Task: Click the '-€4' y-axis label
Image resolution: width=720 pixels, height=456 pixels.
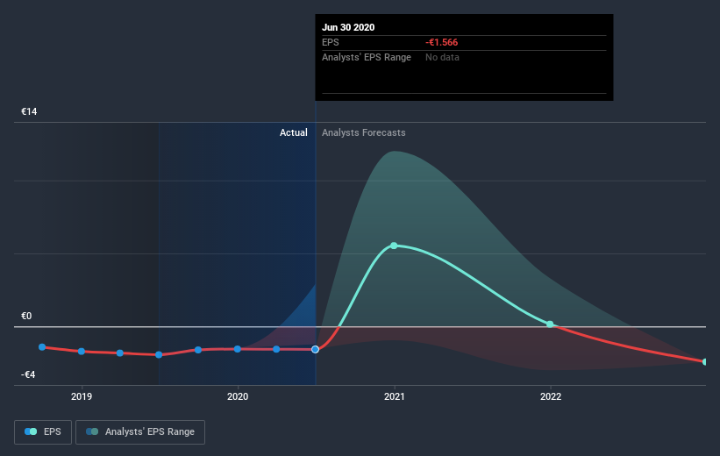Action: click(x=28, y=374)
